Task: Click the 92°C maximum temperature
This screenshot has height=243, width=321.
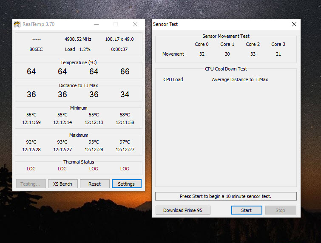Action: [x=31, y=142]
